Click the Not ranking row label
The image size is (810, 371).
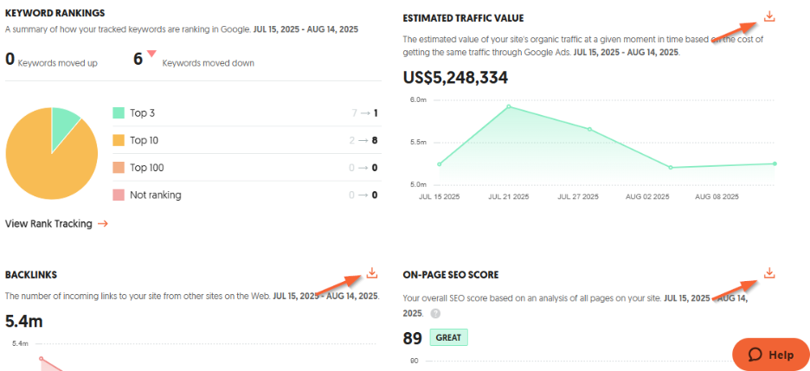point(156,195)
